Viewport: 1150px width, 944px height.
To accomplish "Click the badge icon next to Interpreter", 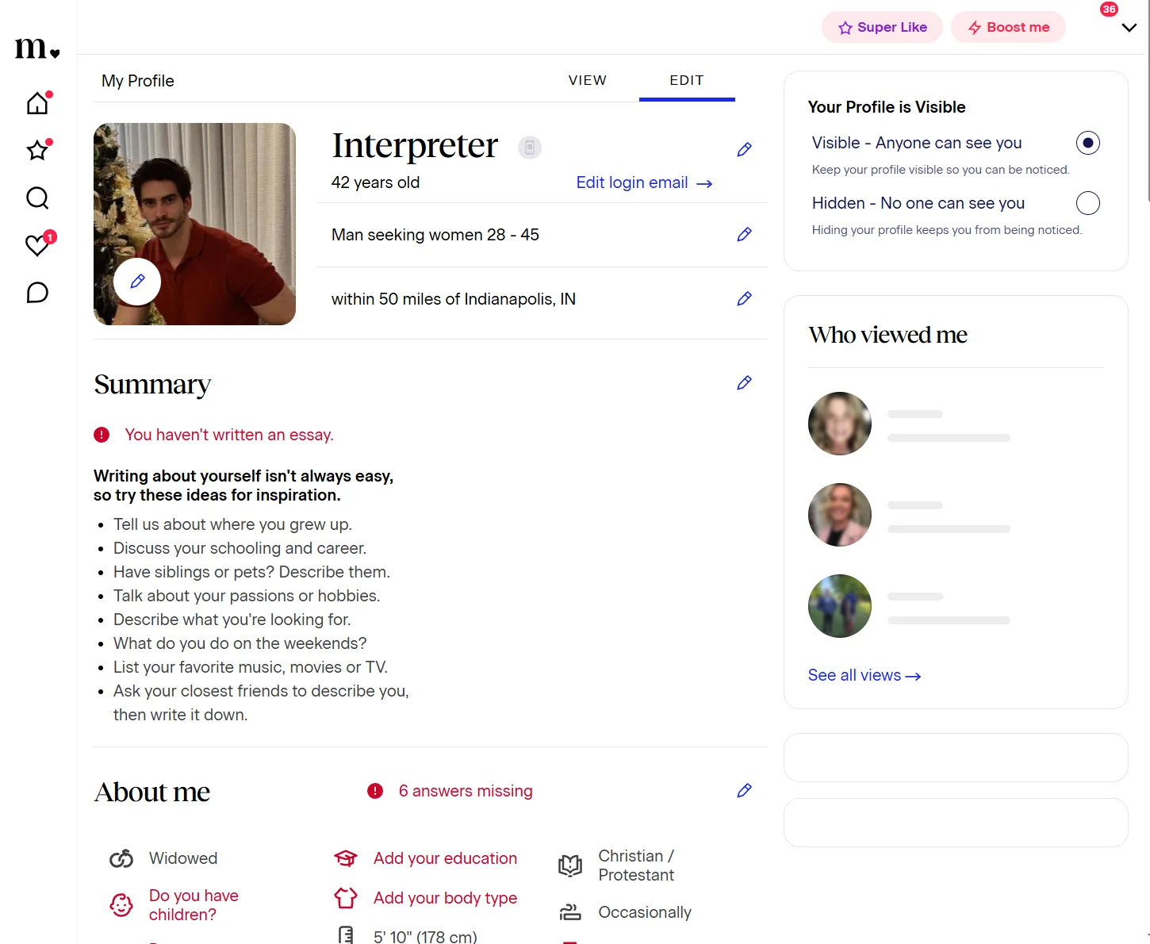I will pos(530,147).
